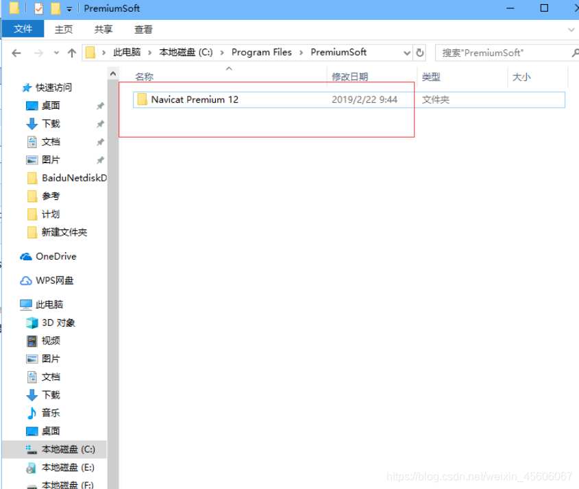579x489 pixels.
Task: Open pinned 文档 under quick access
Action: click(x=51, y=142)
